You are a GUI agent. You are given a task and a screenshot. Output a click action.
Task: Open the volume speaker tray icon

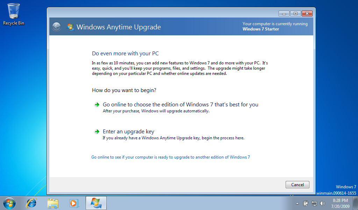pyautogui.click(x=322, y=203)
